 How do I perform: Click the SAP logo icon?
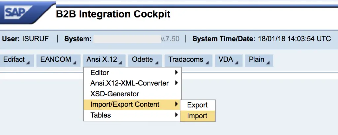point(18,12)
